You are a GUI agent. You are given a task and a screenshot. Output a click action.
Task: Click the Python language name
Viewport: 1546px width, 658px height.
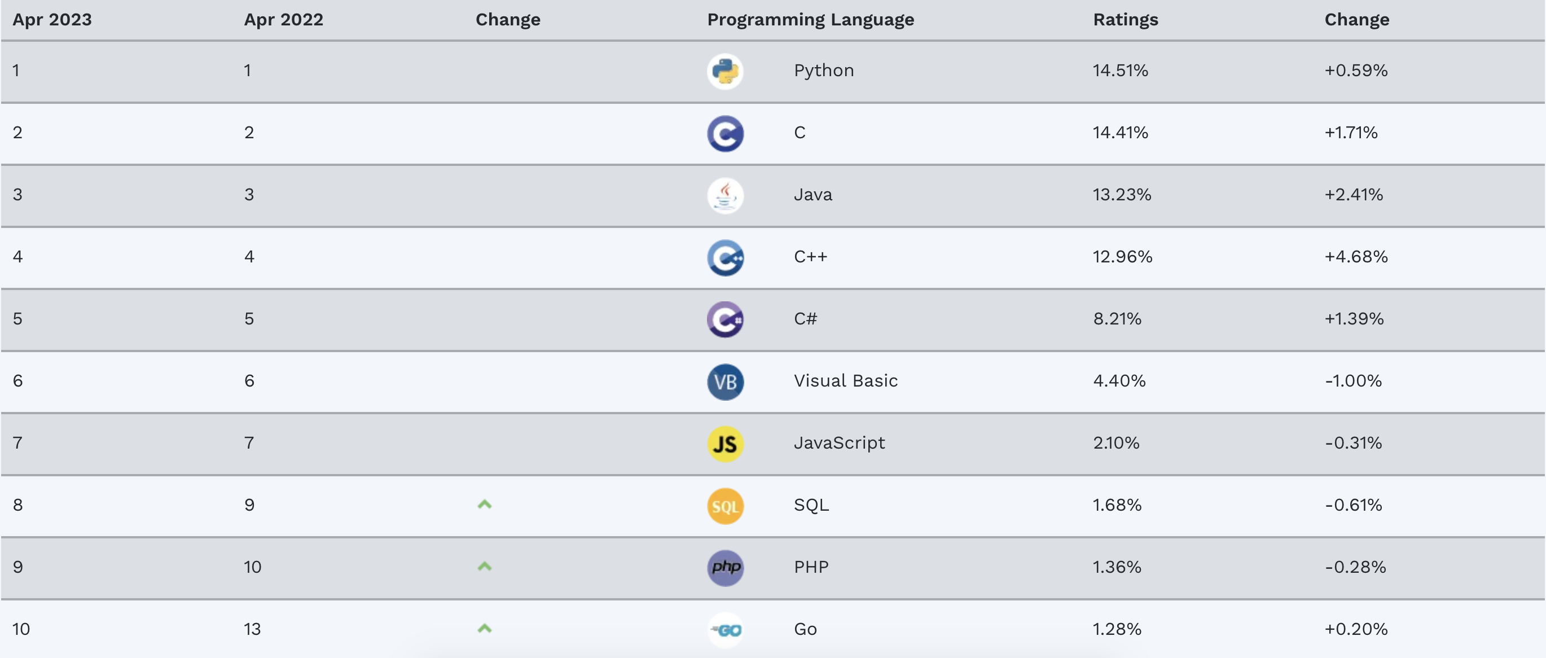(823, 71)
